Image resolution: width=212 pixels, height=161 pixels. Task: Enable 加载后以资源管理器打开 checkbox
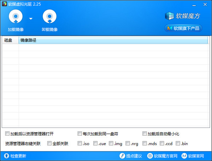(x=7, y=134)
